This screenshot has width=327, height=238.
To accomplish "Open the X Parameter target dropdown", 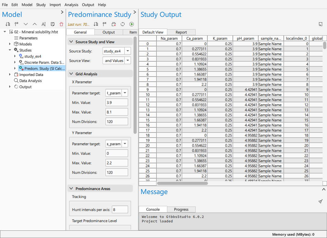I will 125,93.
